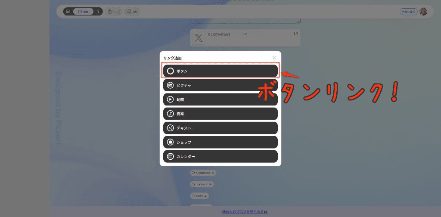Expand the WEAR service chip
Screen dimensions: 441x217
pos(199,195)
